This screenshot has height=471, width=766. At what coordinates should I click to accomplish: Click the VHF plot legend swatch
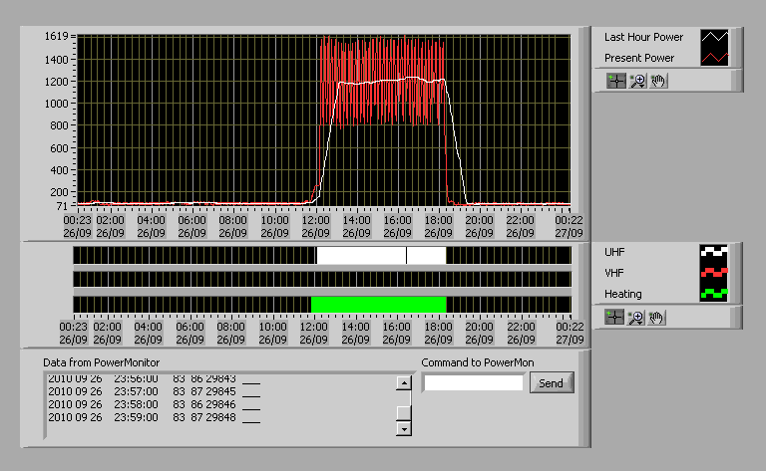tap(715, 273)
